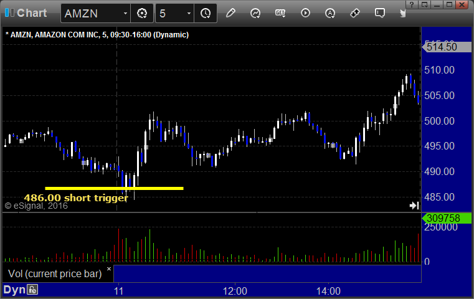Click the 510.00 price axis label
474x299 pixels.
(x=439, y=70)
